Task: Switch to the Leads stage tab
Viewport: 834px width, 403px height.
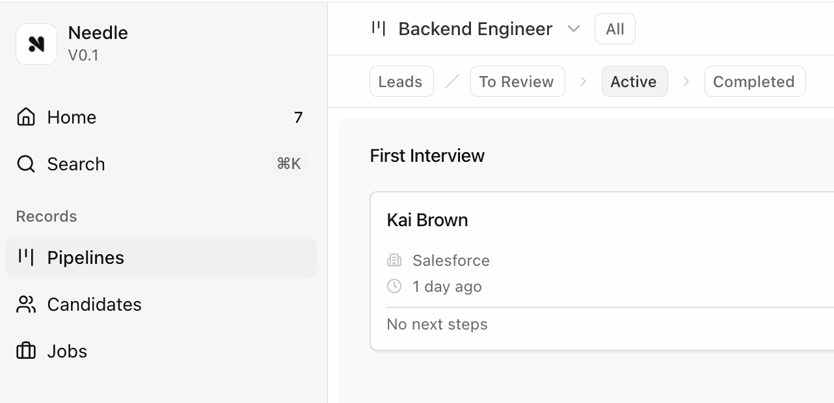Action: [x=401, y=82]
